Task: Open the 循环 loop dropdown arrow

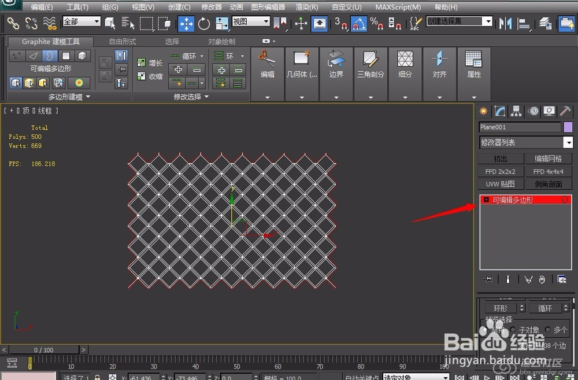Action: (x=202, y=56)
